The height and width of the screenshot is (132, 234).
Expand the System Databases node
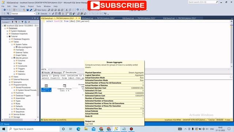7,31
